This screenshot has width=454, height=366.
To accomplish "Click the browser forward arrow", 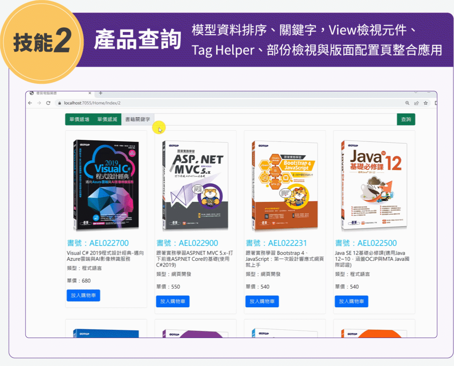I will (39, 103).
